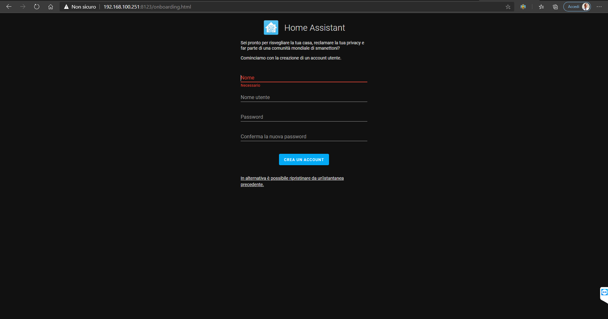
Task: Open the Collections icon
Action: pos(555,7)
